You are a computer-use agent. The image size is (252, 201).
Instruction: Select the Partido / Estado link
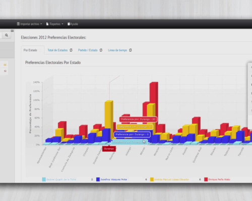88,50
